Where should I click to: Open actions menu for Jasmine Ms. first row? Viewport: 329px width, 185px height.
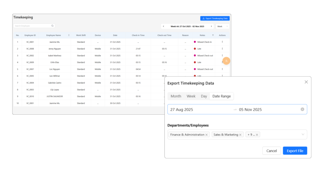pyautogui.click(x=222, y=42)
